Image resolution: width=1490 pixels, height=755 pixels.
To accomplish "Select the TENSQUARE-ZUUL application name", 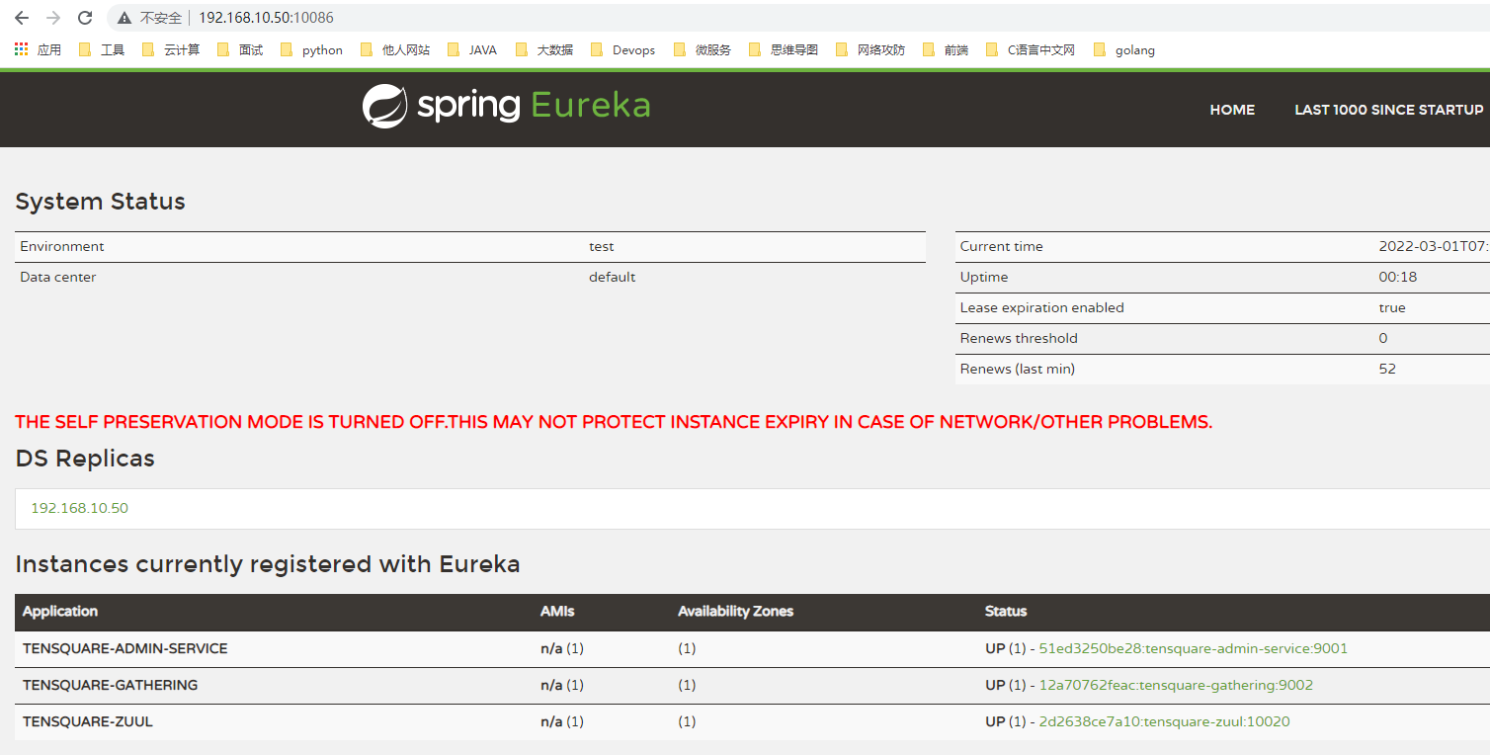I will pos(88,721).
